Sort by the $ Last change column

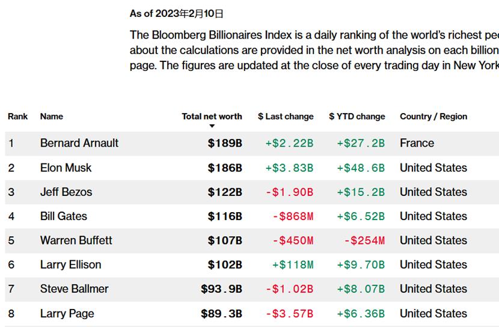click(286, 117)
